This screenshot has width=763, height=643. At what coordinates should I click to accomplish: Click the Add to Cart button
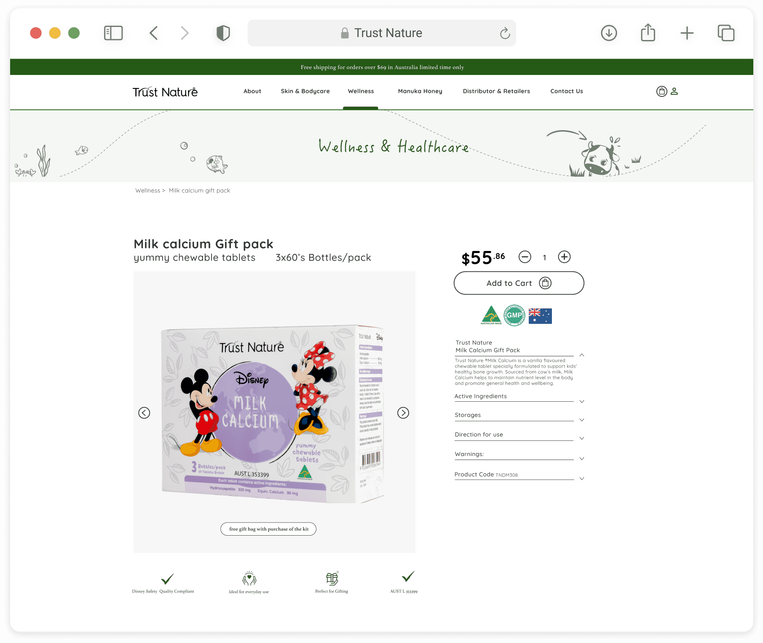(x=519, y=283)
